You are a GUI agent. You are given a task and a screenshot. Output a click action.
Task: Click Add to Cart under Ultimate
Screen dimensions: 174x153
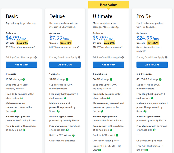pyautogui.click(x=108, y=65)
